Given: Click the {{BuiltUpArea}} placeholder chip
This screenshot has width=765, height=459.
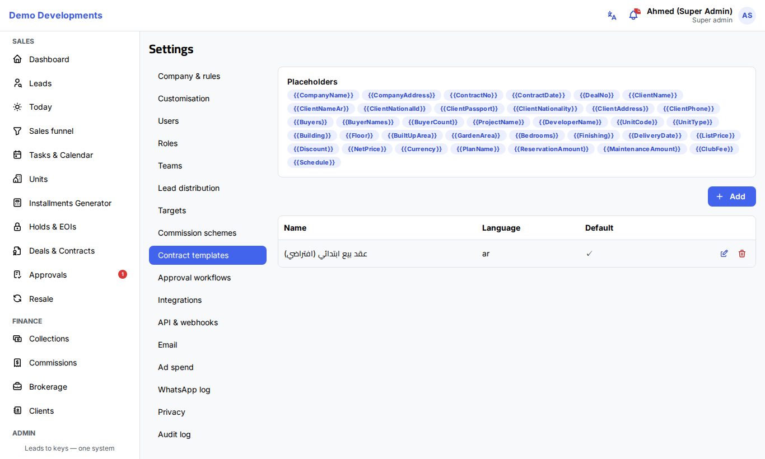Looking at the screenshot, I should pyautogui.click(x=412, y=135).
